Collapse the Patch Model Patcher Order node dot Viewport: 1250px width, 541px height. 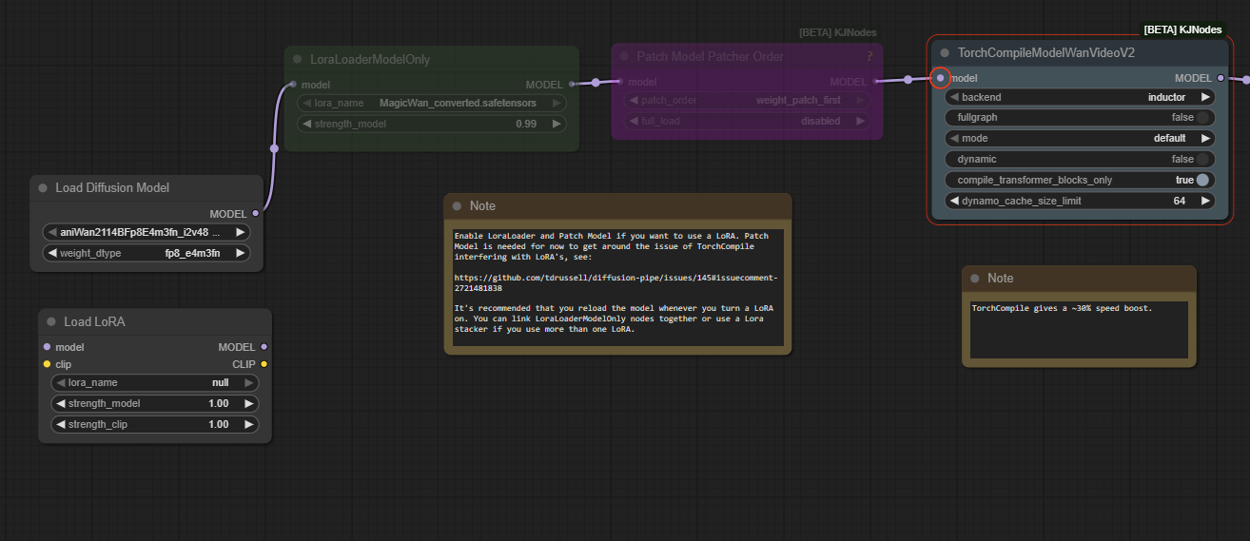[x=624, y=56]
